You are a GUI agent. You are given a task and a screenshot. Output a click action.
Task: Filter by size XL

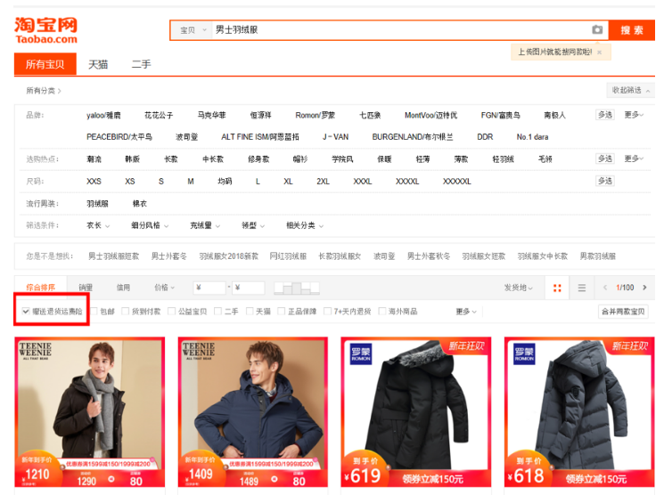288,181
